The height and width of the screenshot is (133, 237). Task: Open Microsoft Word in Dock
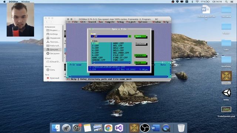coord(155,128)
